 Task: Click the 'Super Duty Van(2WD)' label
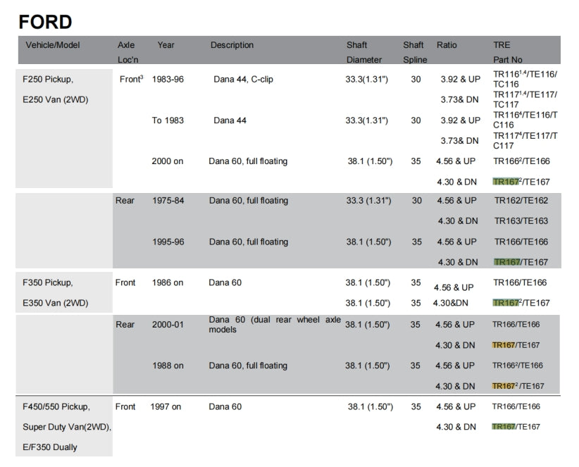pyautogui.click(x=67, y=427)
